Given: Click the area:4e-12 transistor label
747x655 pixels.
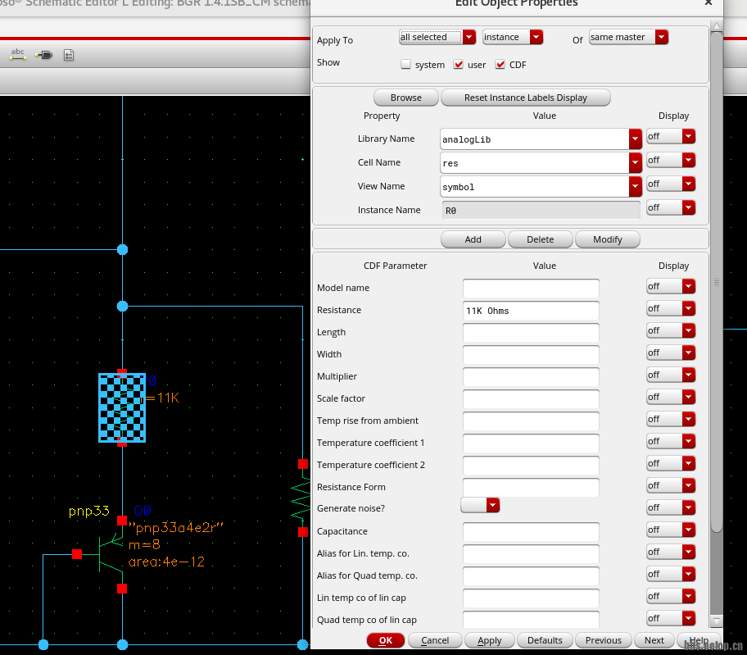Looking at the screenshot, I should pyautogui.click(x=167, y=562).
